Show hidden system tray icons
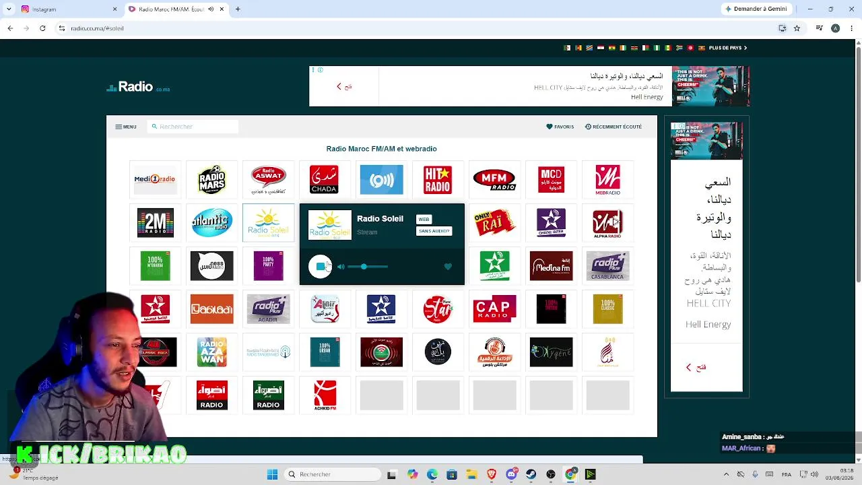The height and width of the screenshot is (485, 862). point(726,474)
